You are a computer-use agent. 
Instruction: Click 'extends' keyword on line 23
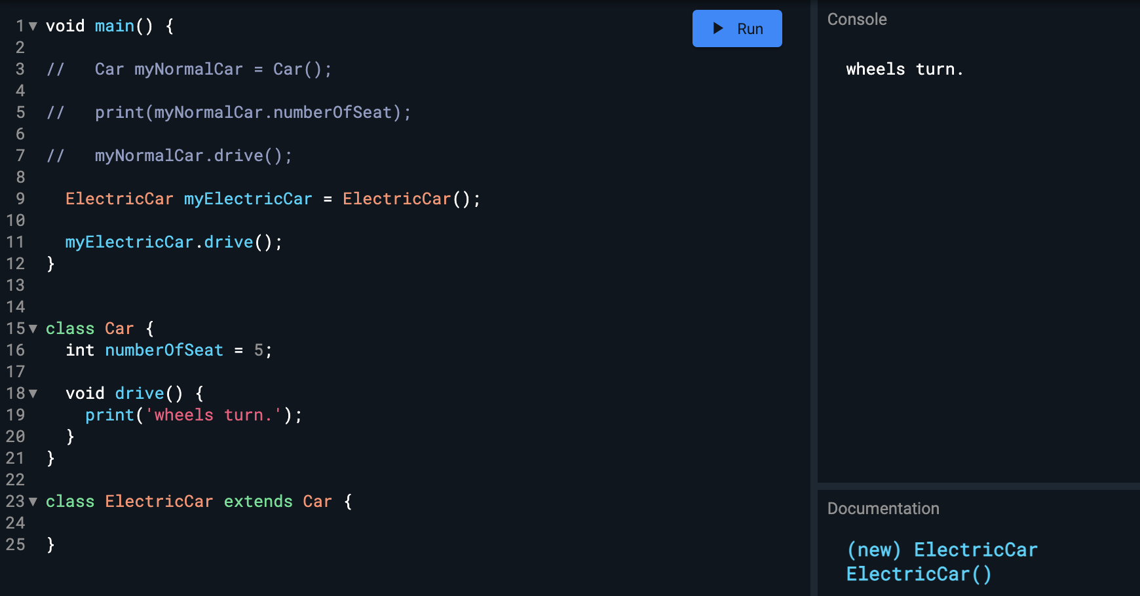258,502
